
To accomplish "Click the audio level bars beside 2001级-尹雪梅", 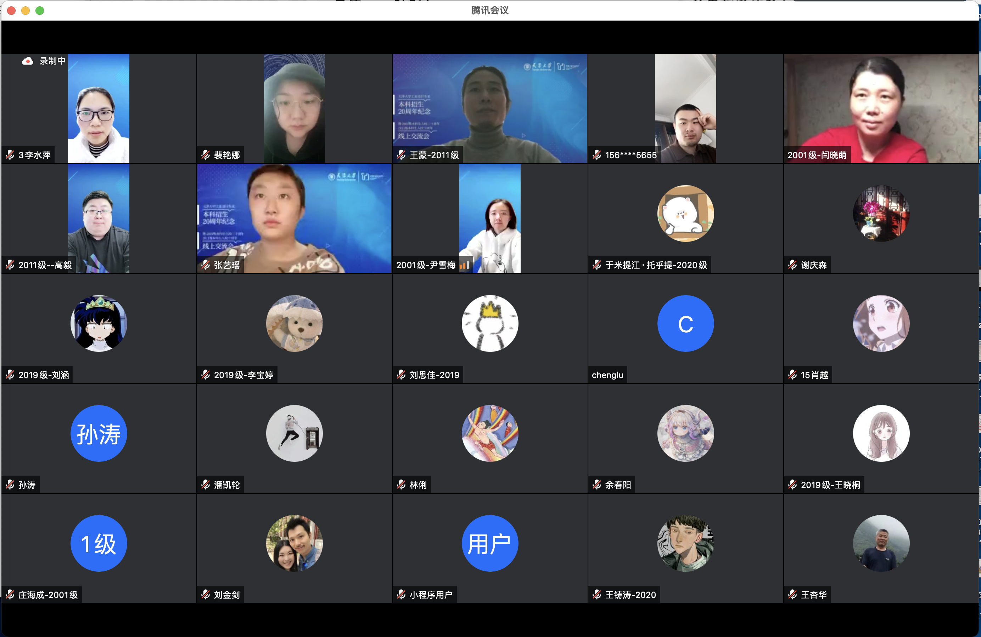I will (465, 265).
